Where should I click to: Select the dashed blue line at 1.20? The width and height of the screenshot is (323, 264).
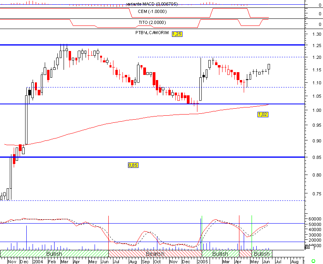pos(221,57)
